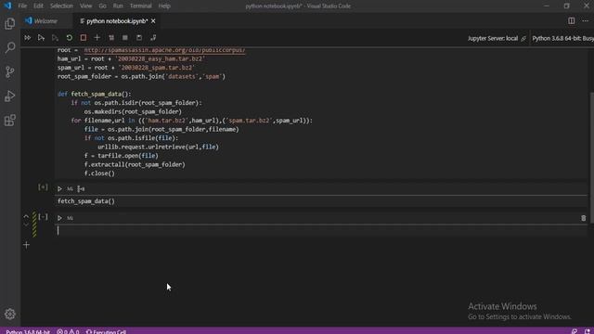Click the root_spam_folder assignment line
This screenshot has height=334, width=594.
141,76
